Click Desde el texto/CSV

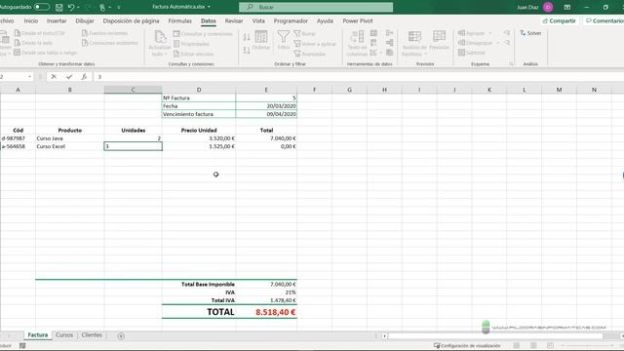(x=39, y=33)
